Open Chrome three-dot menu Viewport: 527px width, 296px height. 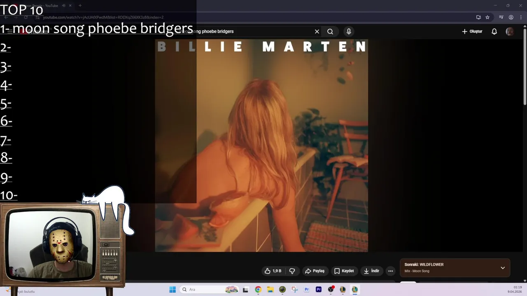(521, 17)
